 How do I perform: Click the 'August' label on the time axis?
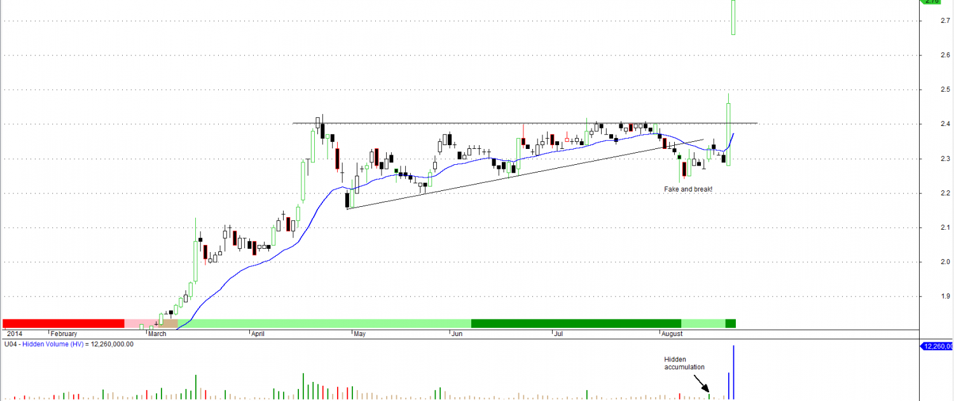pyautogui.click(x=672, y=334)
